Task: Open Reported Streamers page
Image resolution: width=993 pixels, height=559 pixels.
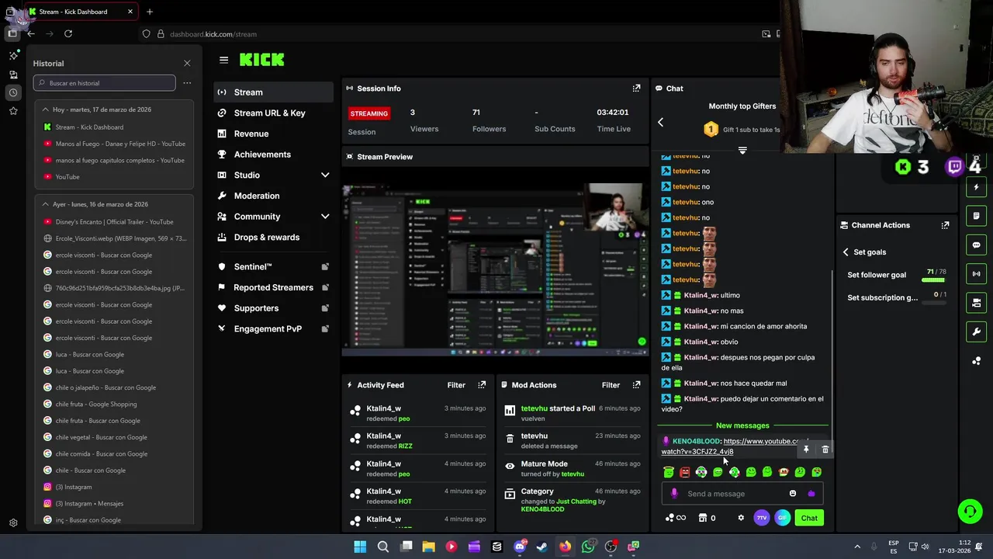Action: tap(273, 287)
